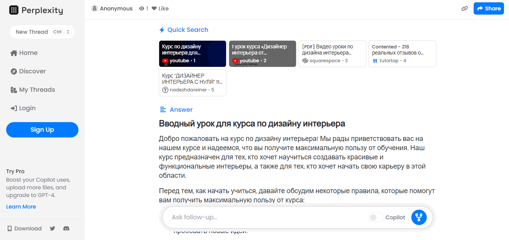This screenshot has height=240, width=509.
Task: Copy the thread link icon
Action: pyautogui.click(x=464, y=8)
